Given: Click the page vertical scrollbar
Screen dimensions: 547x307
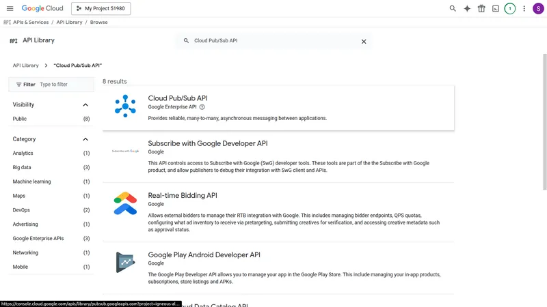Looking at the screenshot, I should coord(544,122).
